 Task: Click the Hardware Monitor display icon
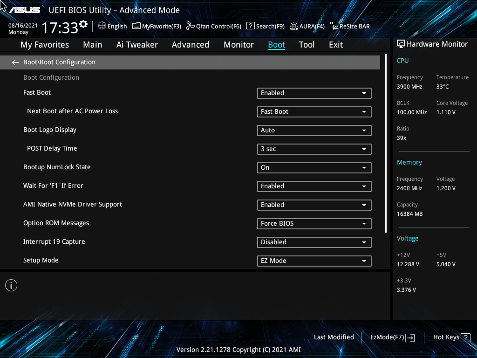click(x=401, y=44)
